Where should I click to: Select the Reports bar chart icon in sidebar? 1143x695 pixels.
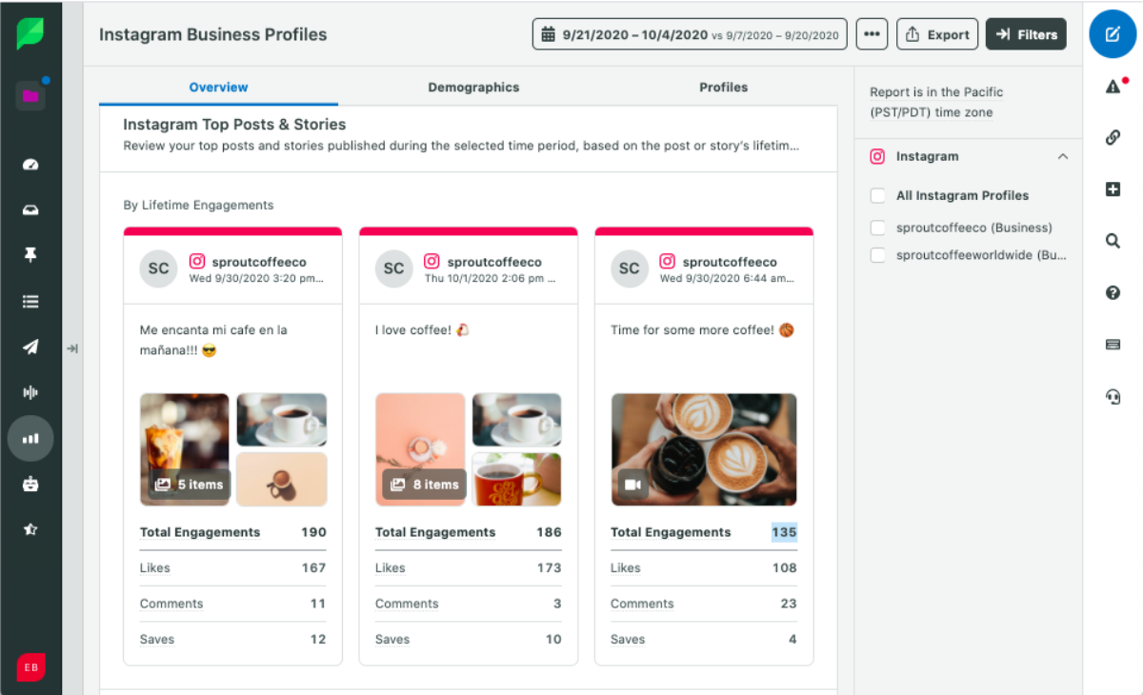(31, 438)
